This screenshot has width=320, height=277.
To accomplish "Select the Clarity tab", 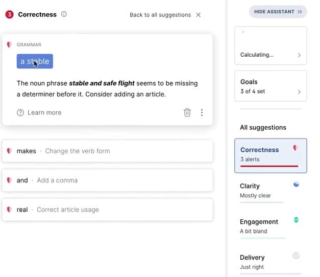I will (270, 192).
